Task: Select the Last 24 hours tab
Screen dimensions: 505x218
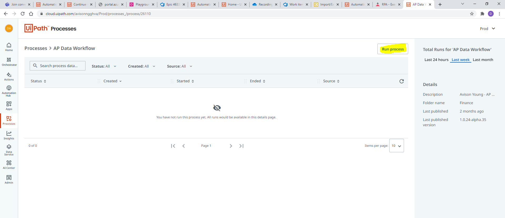Action: (436, 60)
